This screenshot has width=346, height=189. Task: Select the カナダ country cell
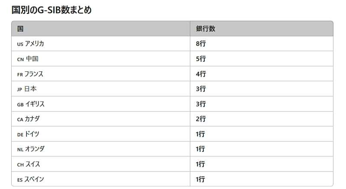pyautogui.click(x=29, y=119)
